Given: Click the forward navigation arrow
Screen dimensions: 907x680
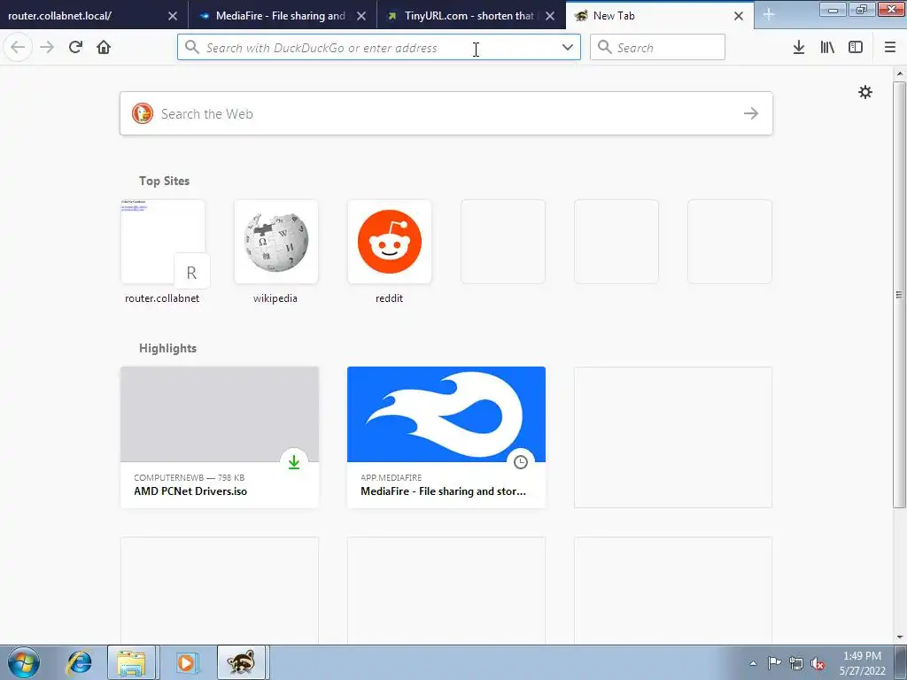Looking at the screenshot, I should click(47, 48).
